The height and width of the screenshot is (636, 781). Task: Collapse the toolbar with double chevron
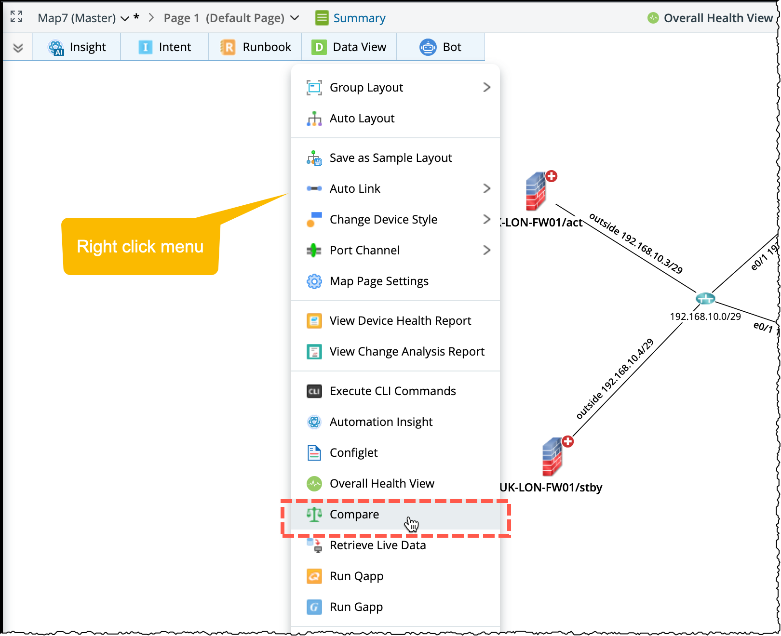[x=18, y=48]
